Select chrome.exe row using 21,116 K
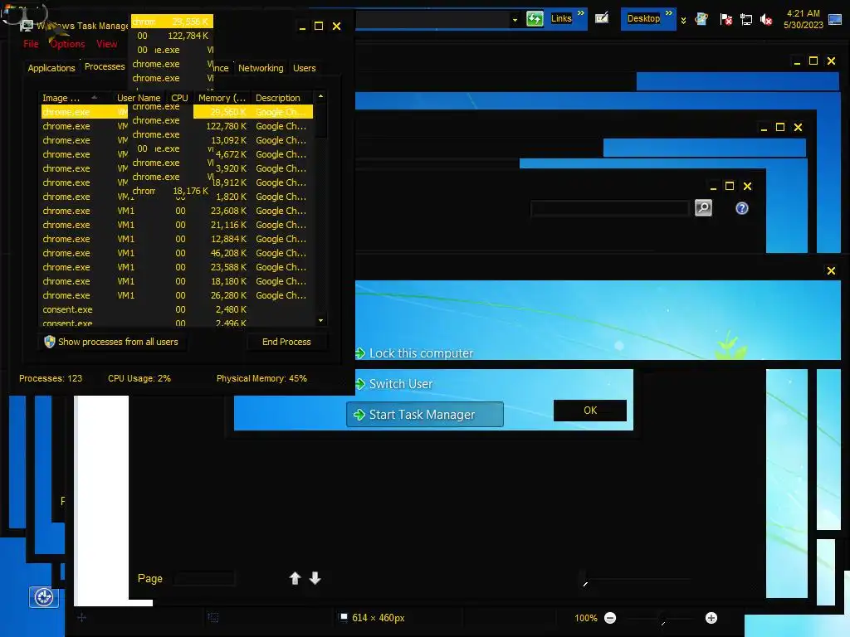This screenshot has height=637, width=850. coord(177,225)
